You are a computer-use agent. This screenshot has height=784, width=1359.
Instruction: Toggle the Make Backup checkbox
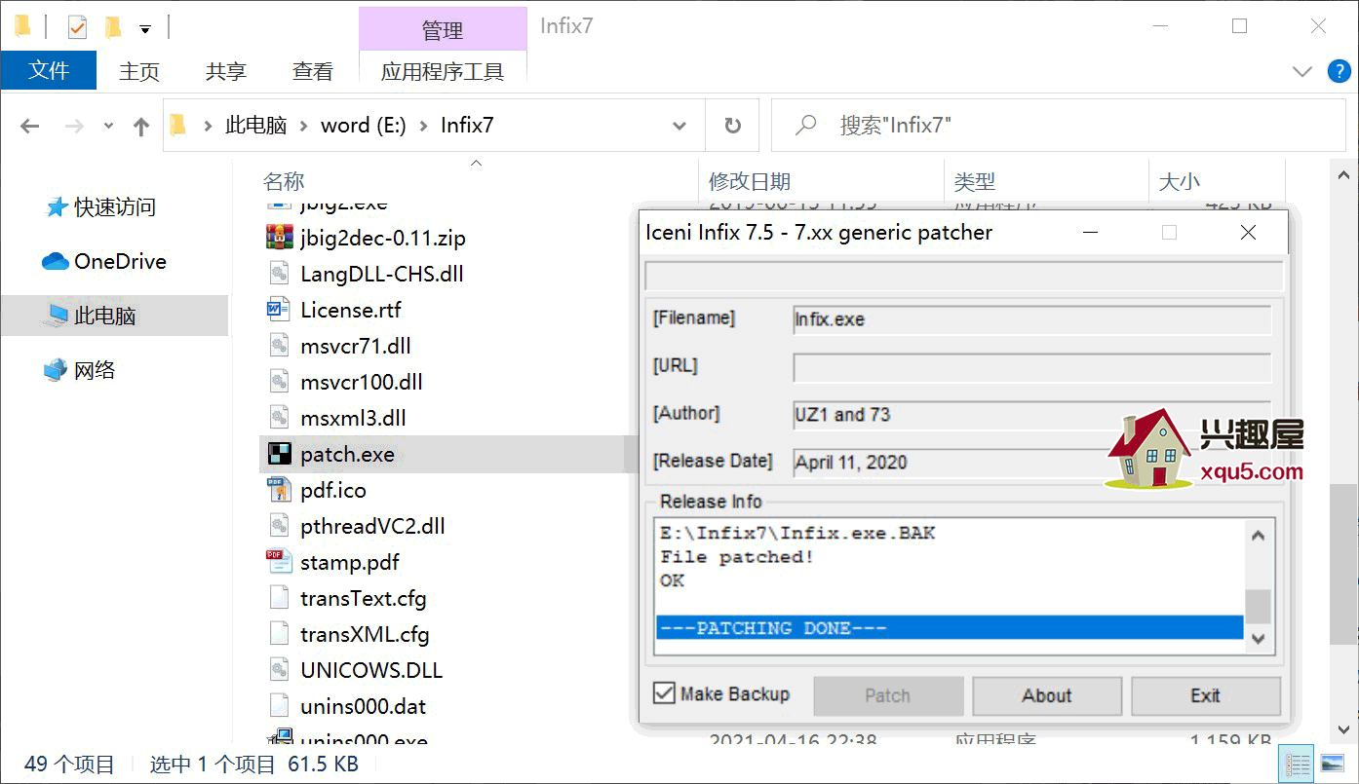[x=664, y=693]
